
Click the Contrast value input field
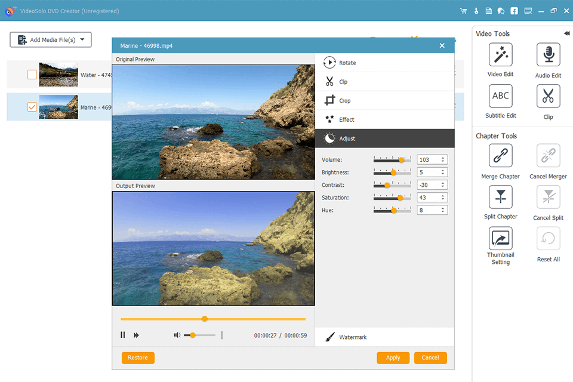[x=429, y=185]
